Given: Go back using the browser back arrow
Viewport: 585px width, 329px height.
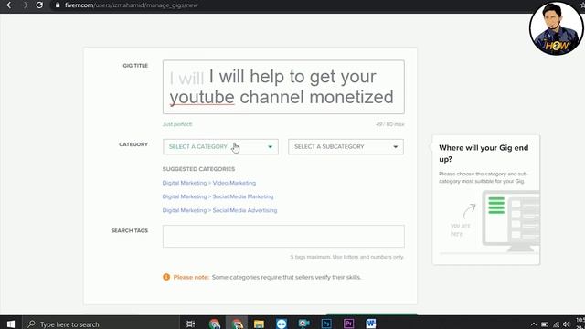Looking at the screenshot, I should tap(10, 5).
